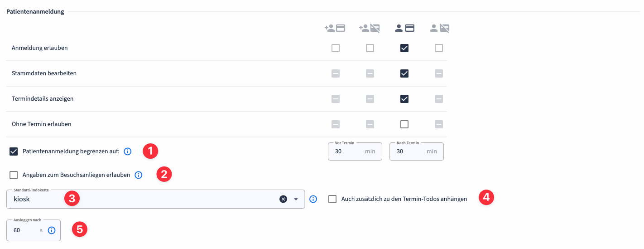Image resolution: width=644 pixels, height=249 pixels.
Task: Expand the Standard-Todokette dropdown arrow
Action: (296, 199)
